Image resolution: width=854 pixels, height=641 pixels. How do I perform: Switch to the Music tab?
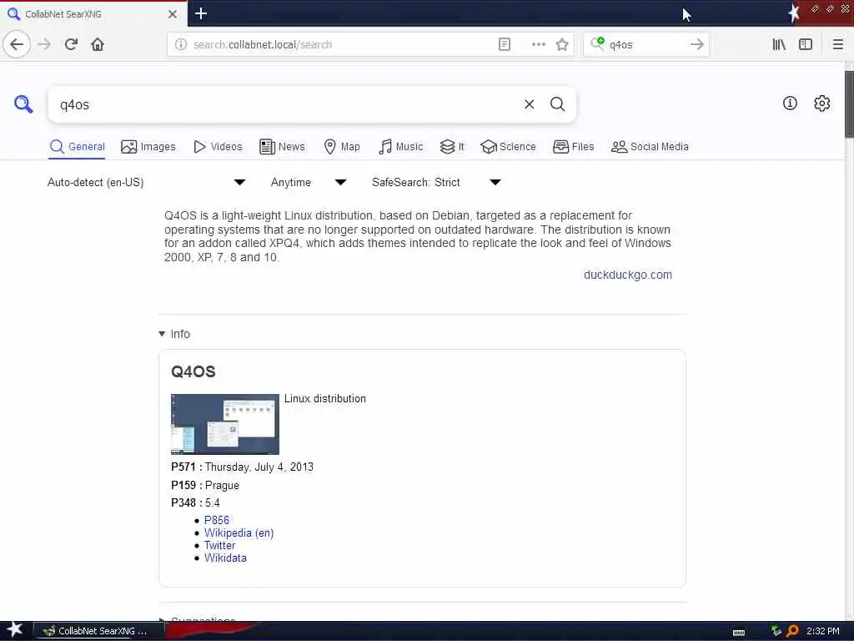coord(400,147)
